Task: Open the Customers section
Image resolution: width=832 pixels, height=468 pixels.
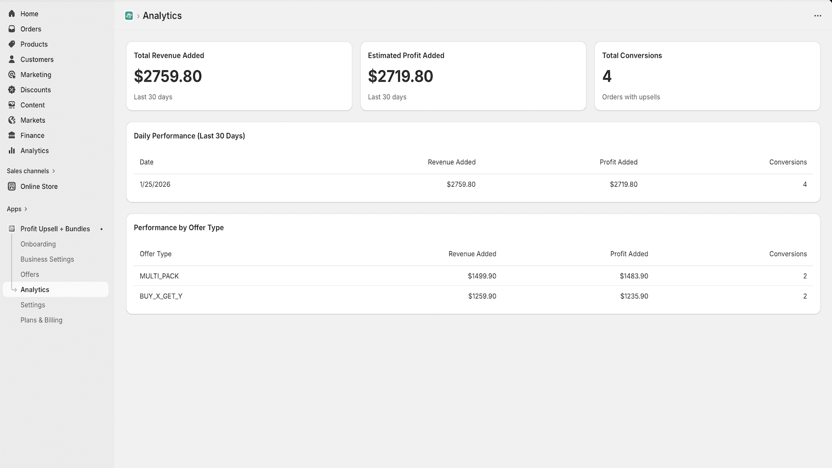Action: click(36, 59)
